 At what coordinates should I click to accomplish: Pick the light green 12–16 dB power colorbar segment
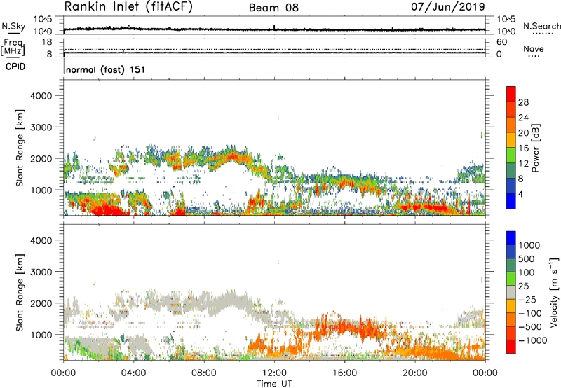tap(511, 155)
